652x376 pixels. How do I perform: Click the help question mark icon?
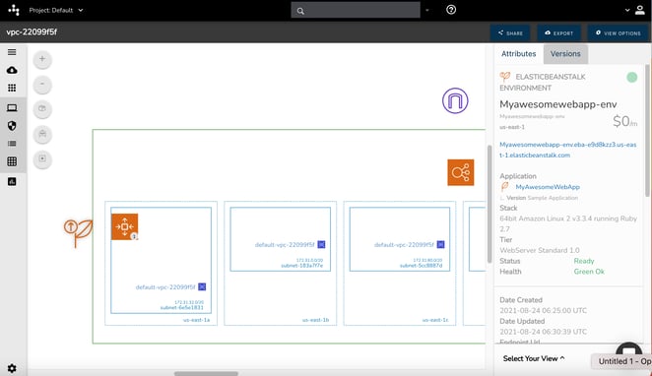pyautogui.click(x=451, y=10)
